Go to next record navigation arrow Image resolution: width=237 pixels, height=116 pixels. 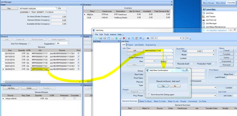click(x=184, y=38)
